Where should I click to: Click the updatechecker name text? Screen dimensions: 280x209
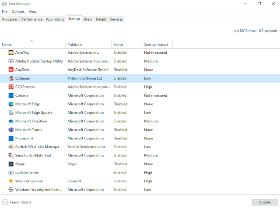(x=27, y=173)
